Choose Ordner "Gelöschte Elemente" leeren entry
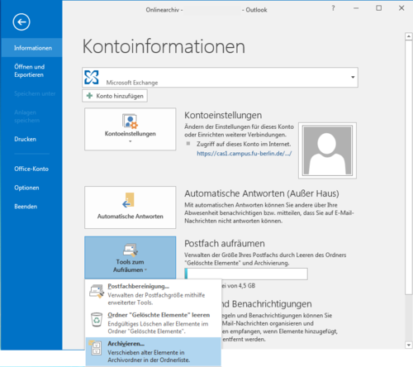Screen dimensions: 413x367 (154, 322)
